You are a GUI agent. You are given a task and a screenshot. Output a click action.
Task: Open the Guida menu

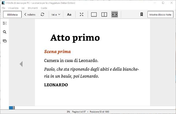[x=44, y=8]
